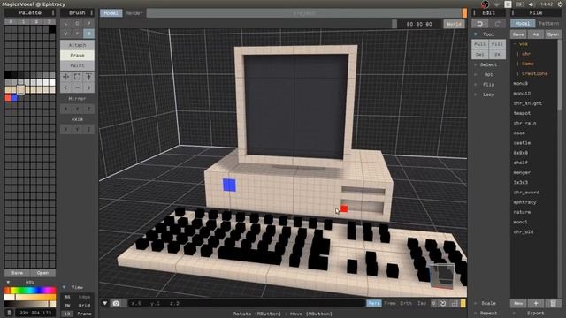Select the pick color eyedropper icon
The height and width of the screenshot is (318, 566).
88,77
